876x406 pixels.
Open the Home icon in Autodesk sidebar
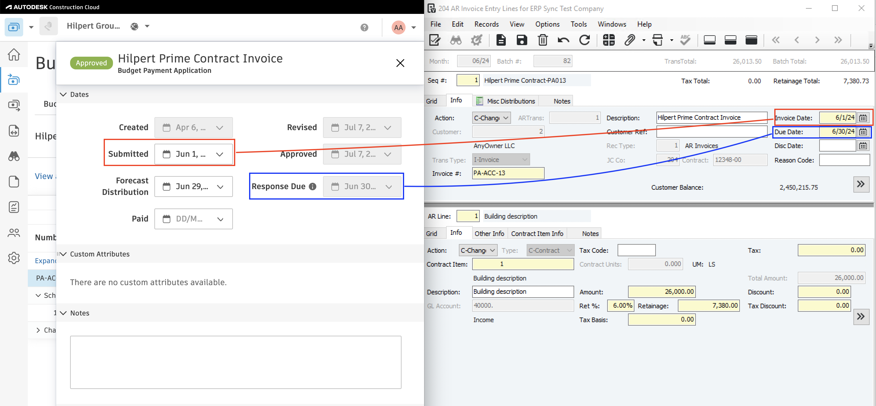[x=14, y=54]
